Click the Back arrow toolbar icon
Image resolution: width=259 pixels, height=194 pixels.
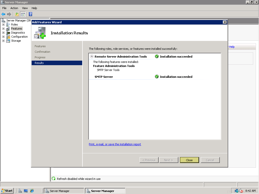click(x=3, y=14)
